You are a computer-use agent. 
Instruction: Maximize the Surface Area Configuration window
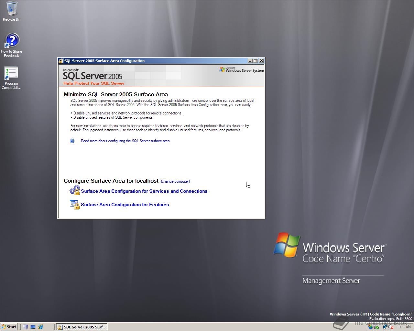tap(256, 61)
